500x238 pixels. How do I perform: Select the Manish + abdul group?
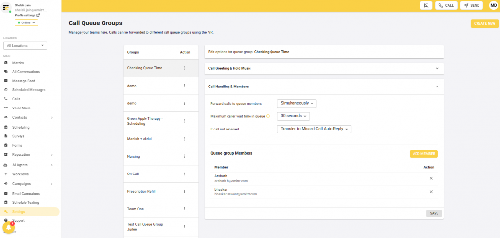click(161, 139)
